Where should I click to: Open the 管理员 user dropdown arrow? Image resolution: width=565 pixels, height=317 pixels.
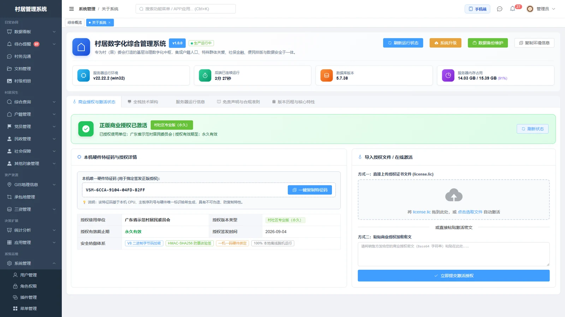pos(553,9)
